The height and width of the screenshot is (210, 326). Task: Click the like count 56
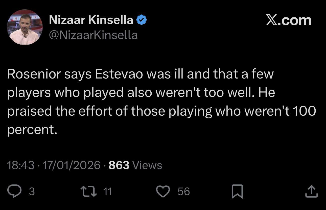(x=184, y=191)
